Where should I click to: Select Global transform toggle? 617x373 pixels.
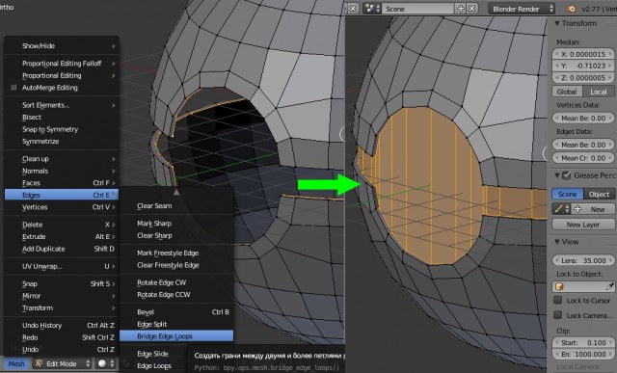point(567,92)
